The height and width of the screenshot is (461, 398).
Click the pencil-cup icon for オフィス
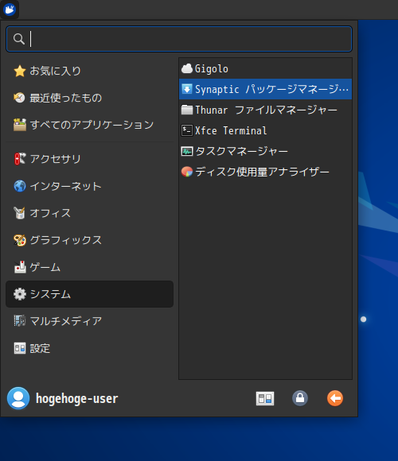20,213
